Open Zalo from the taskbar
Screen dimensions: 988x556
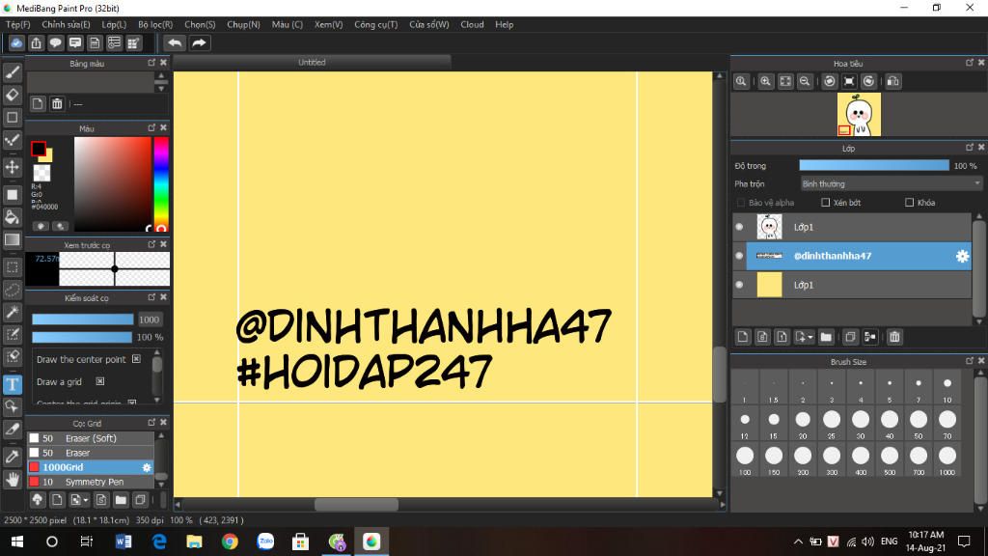click(265, 542)
